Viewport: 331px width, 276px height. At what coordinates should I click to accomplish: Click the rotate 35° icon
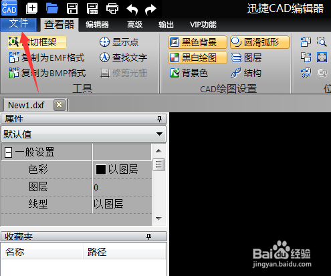click(306, 73)
